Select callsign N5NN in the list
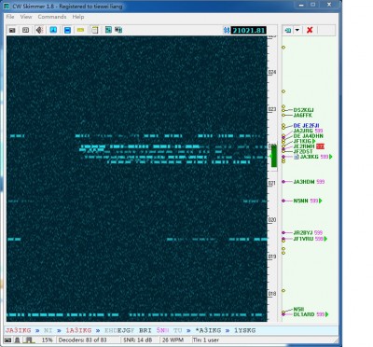373x347 pixels. tap(300, 201)
